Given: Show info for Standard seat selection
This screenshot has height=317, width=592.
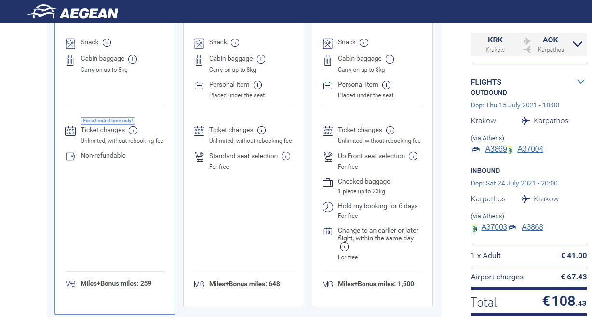Looking at the screenshot, I should [x=286, y=156].
